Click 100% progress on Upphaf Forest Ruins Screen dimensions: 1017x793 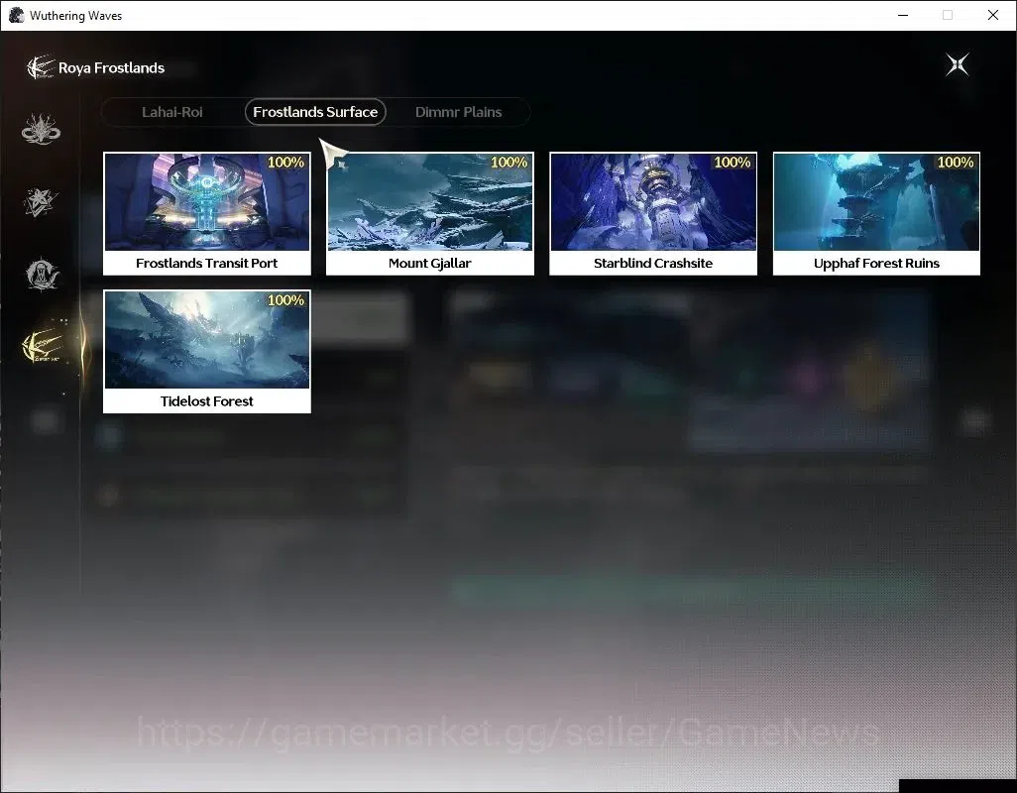click(956, 163)
